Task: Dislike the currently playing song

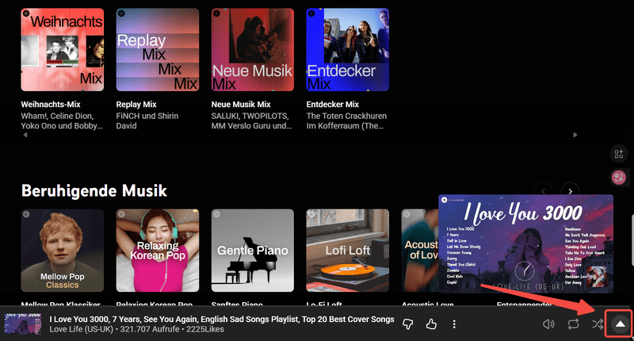Action: (409, 324)
